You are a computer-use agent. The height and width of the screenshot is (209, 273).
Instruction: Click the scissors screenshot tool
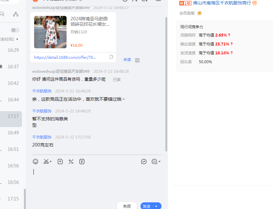pos(46,161)
